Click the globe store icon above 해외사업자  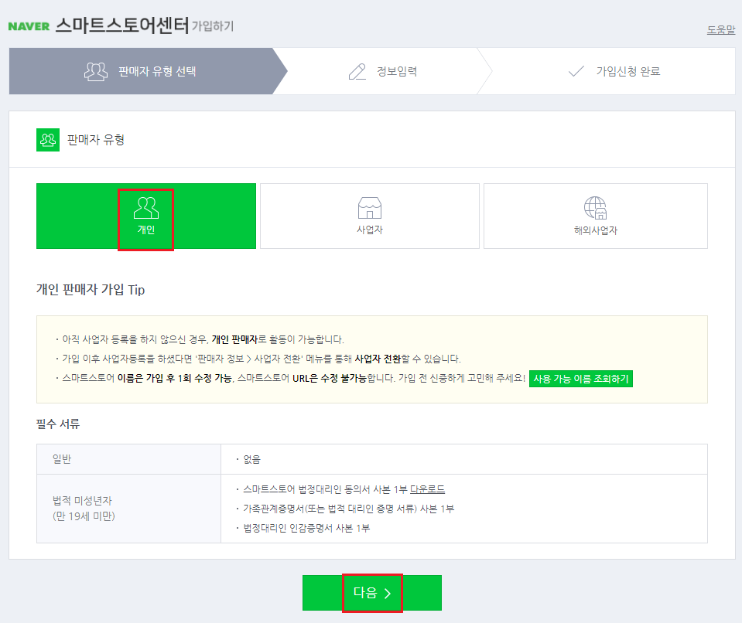[595, 208]
